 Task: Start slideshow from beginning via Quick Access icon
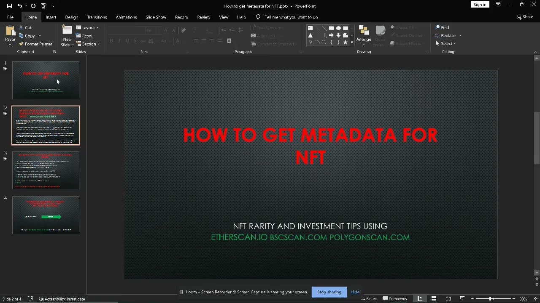coord(43,6)
